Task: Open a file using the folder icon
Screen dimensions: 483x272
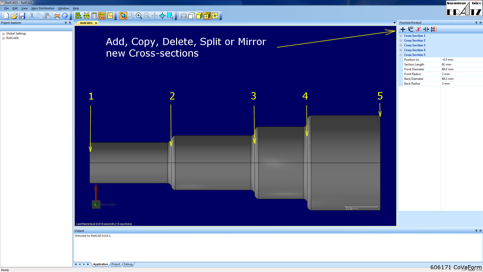Action: click(x=14, y=16)
